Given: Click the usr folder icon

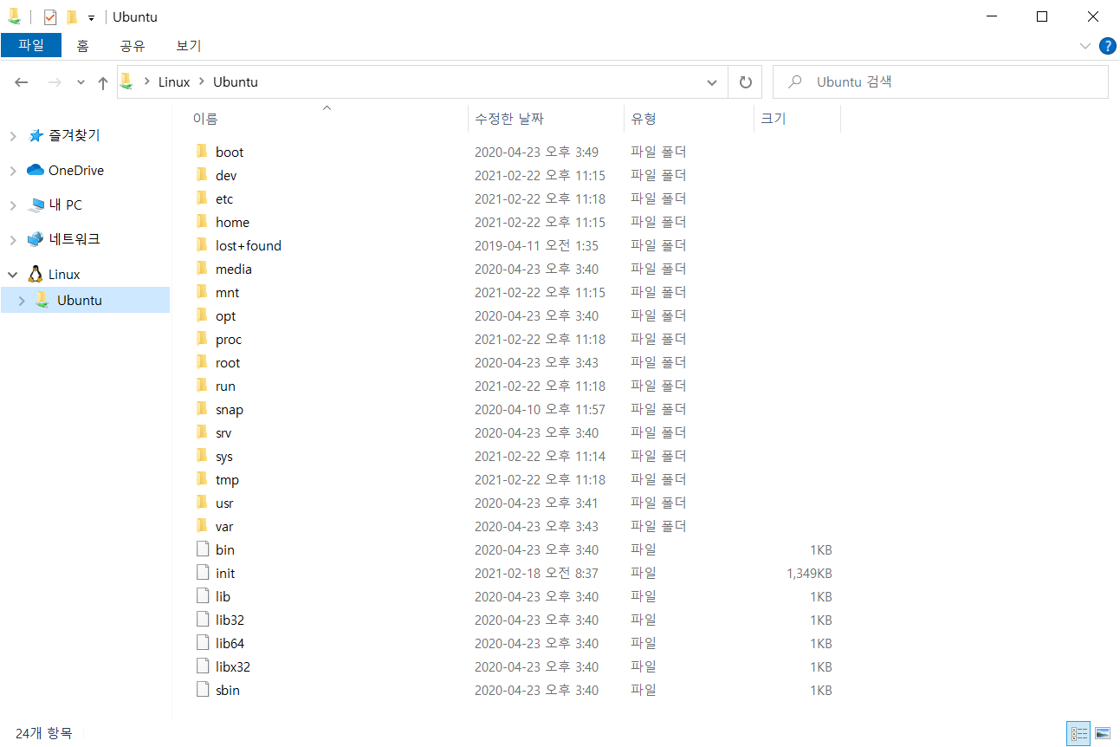Looking at the screenshot, I should coord(202,503).
